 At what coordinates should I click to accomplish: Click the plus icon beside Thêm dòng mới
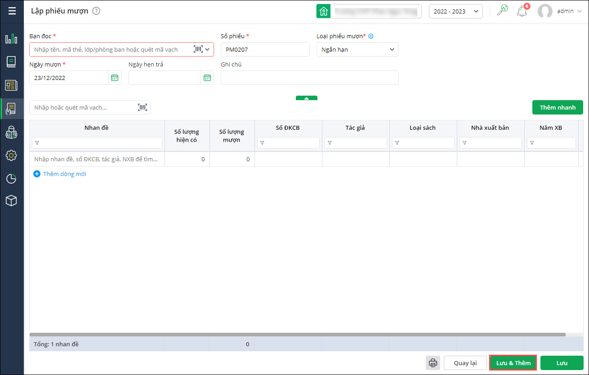[37, 174]
